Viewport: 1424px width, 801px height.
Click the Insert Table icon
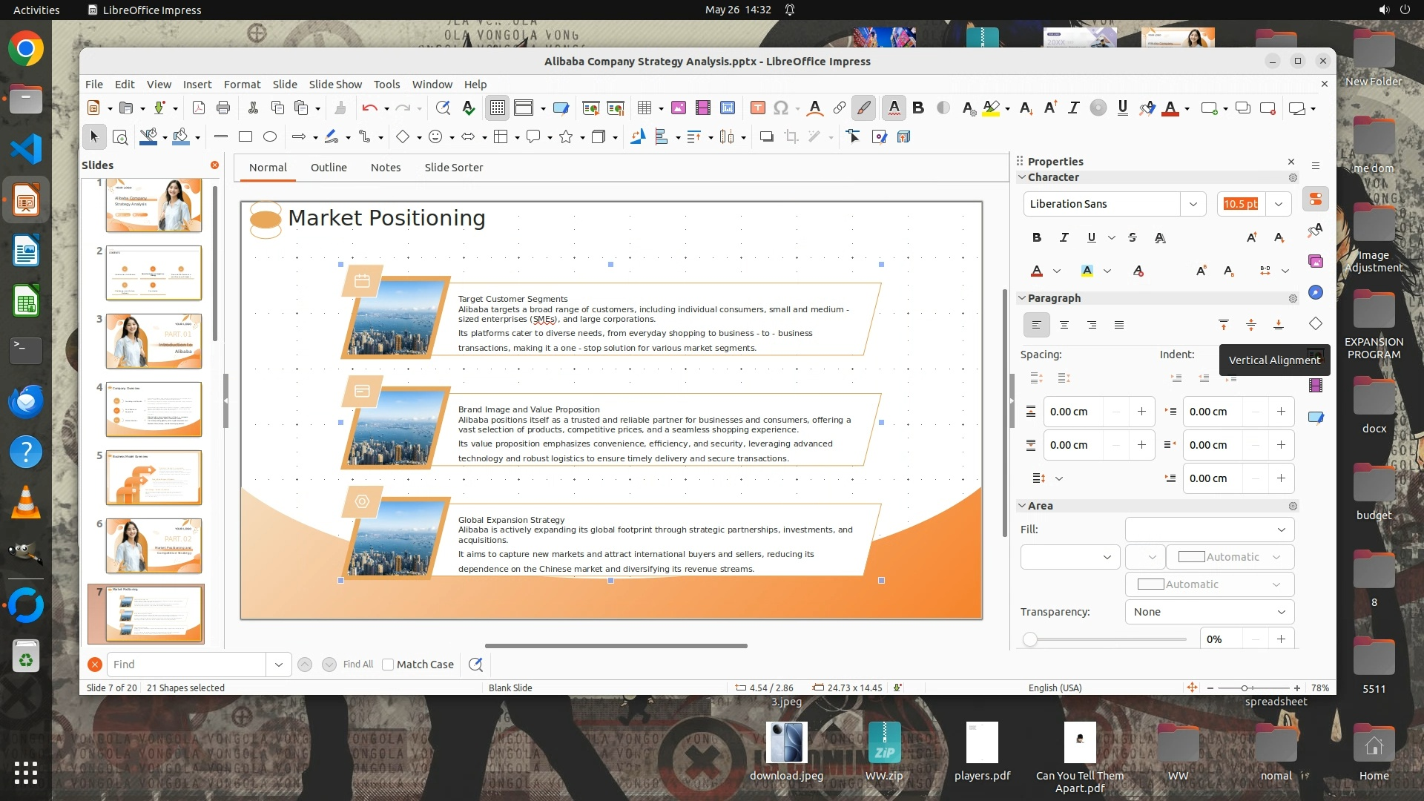(x=644, y=108)
